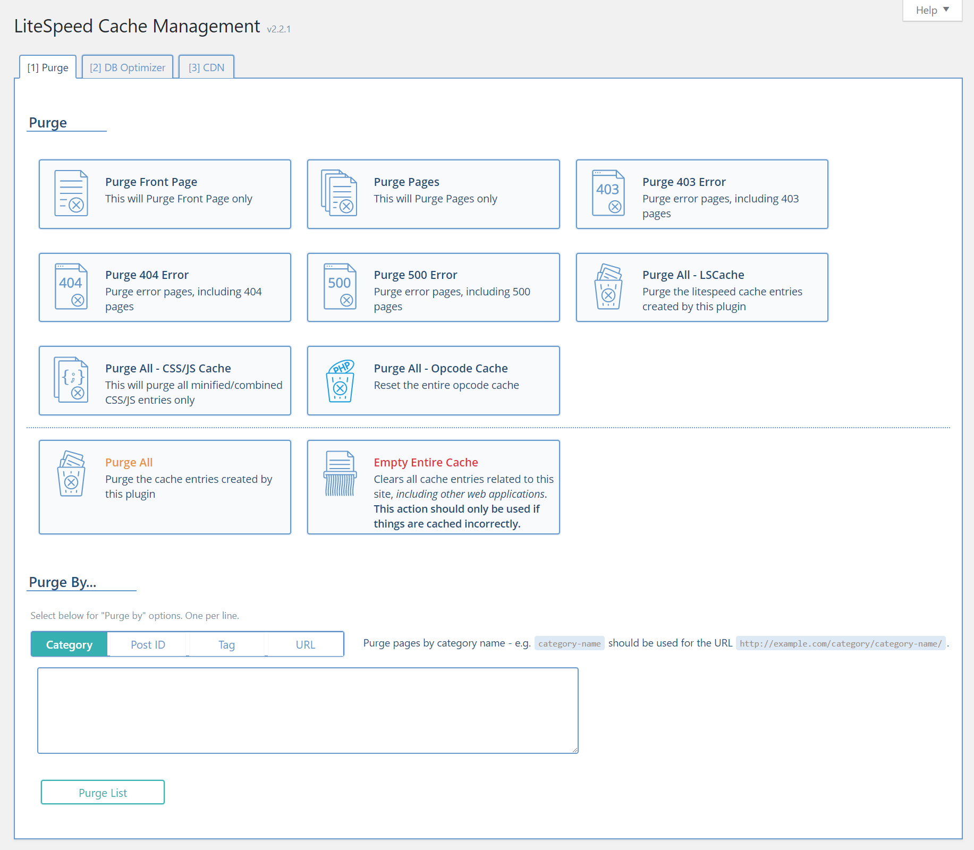Click the Purge 404 Error title

click(x=147, y=275)
